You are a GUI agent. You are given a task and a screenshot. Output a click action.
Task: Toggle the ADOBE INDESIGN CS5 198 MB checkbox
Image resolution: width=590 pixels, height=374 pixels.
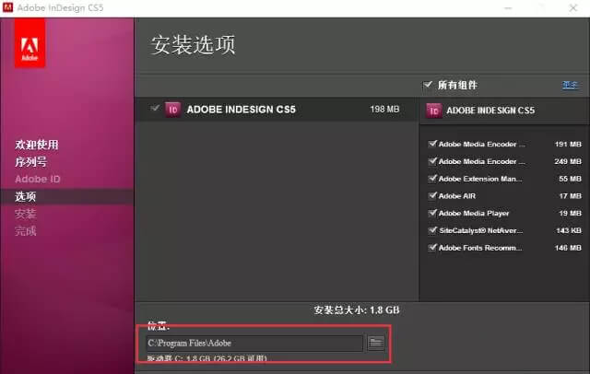(154, 109)
